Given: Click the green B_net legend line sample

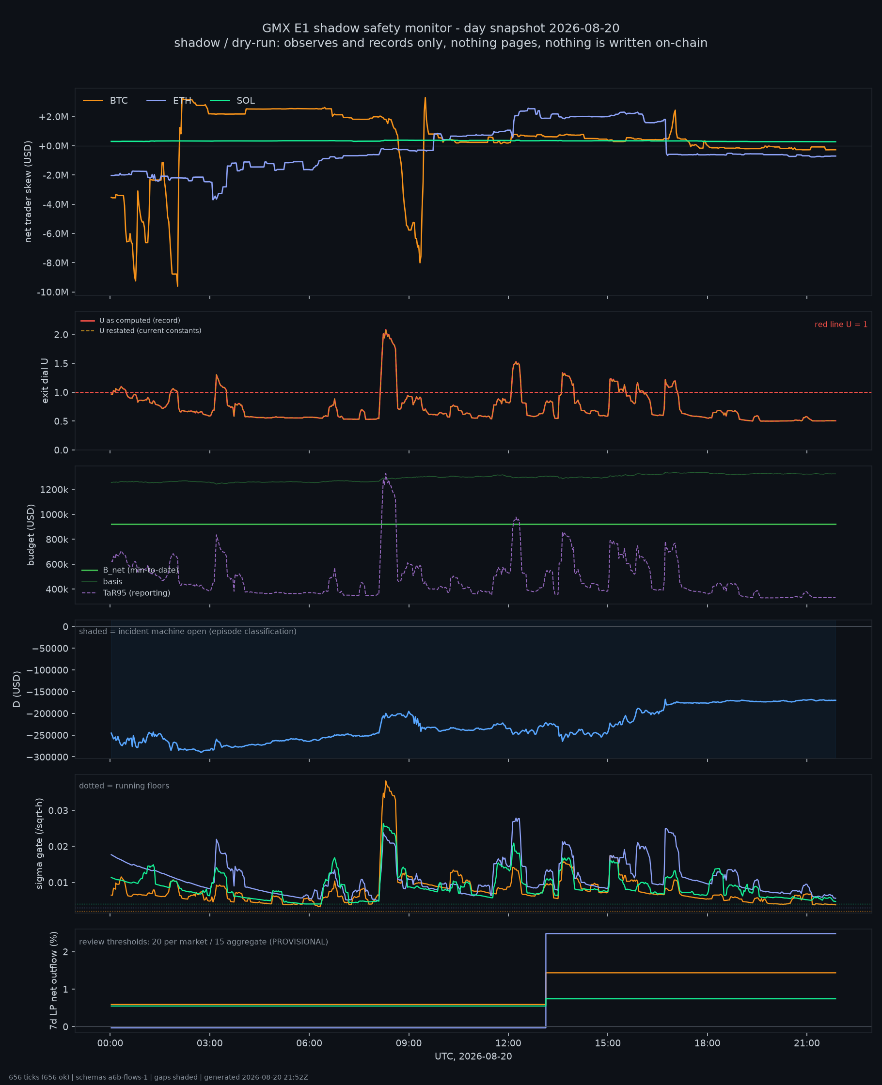Looking at the screenshot, I should pos(90,570).
